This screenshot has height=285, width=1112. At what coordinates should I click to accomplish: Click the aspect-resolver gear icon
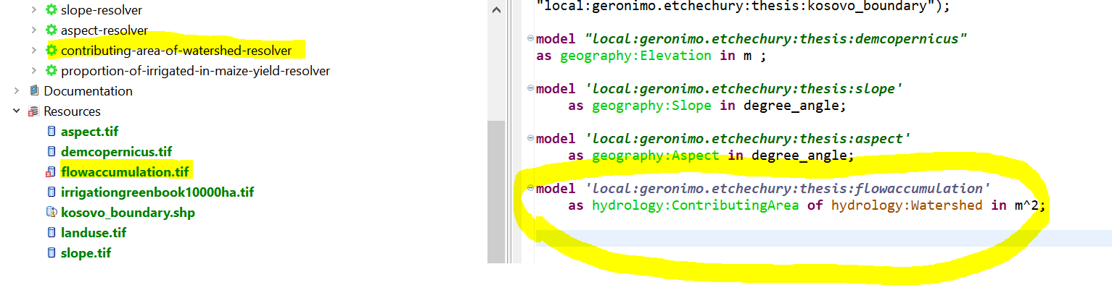(x=51, y=30)
